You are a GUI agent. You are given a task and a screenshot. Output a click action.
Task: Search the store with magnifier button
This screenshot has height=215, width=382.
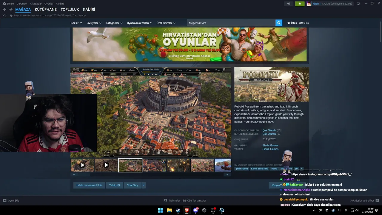tap(279, 23)
